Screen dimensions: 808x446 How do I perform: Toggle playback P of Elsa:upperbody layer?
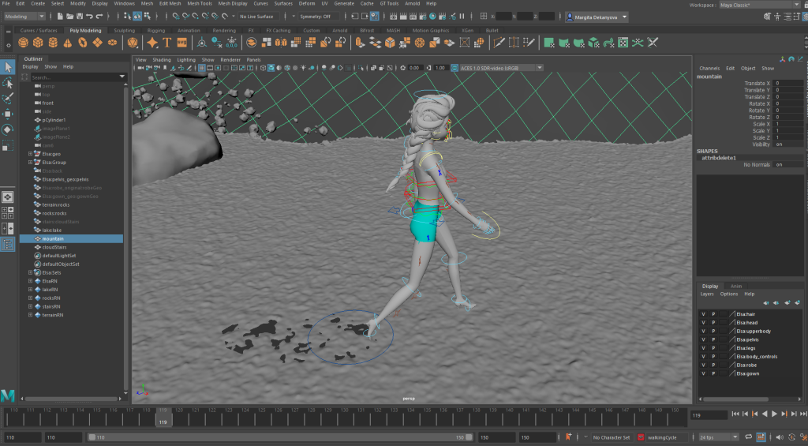tap(713, 331)
